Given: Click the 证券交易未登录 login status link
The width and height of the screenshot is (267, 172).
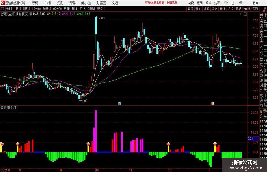Looking at the screenshot, I should [155, 3].
